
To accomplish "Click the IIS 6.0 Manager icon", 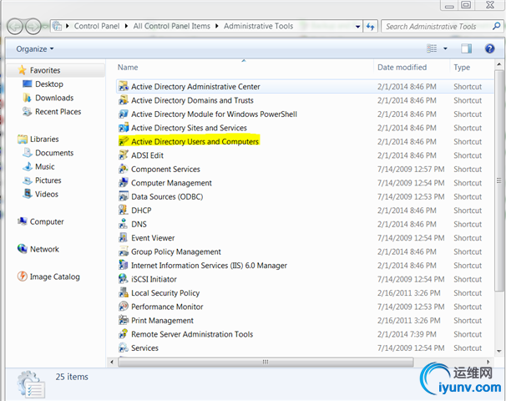I will [124, 266].
